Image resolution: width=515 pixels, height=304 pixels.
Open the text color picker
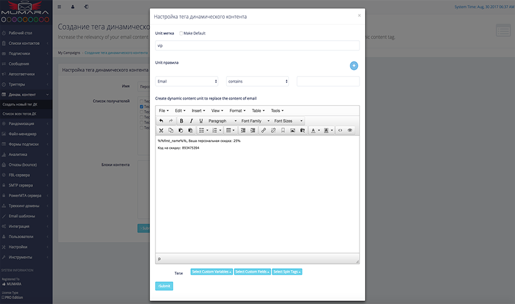click(314, 130)
